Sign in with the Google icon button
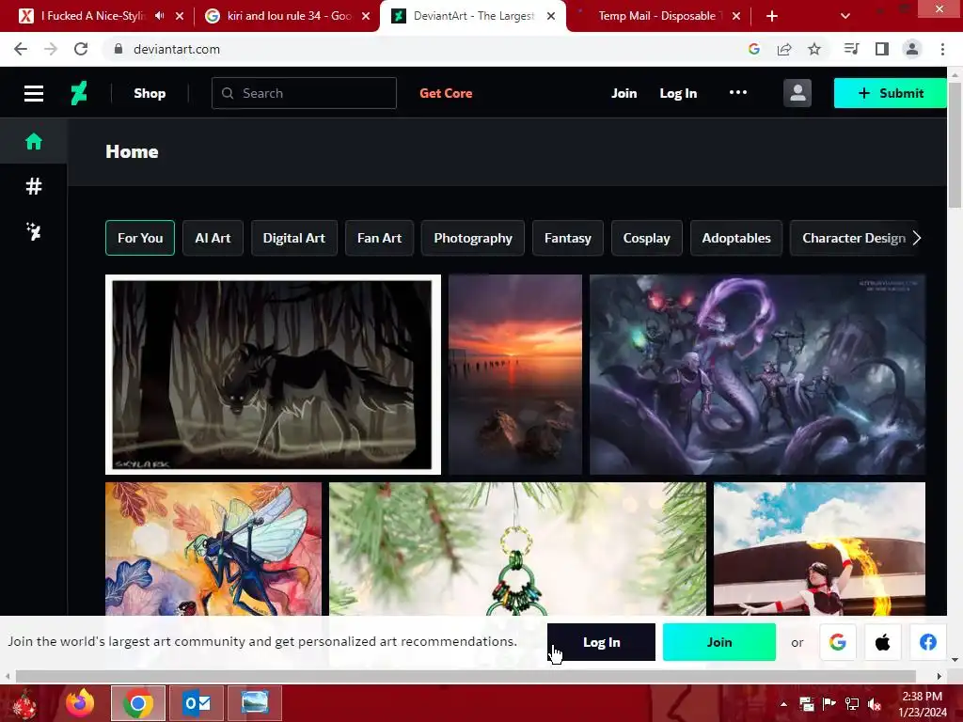Screen dimensions: 963x722 [x=838, y=642]
